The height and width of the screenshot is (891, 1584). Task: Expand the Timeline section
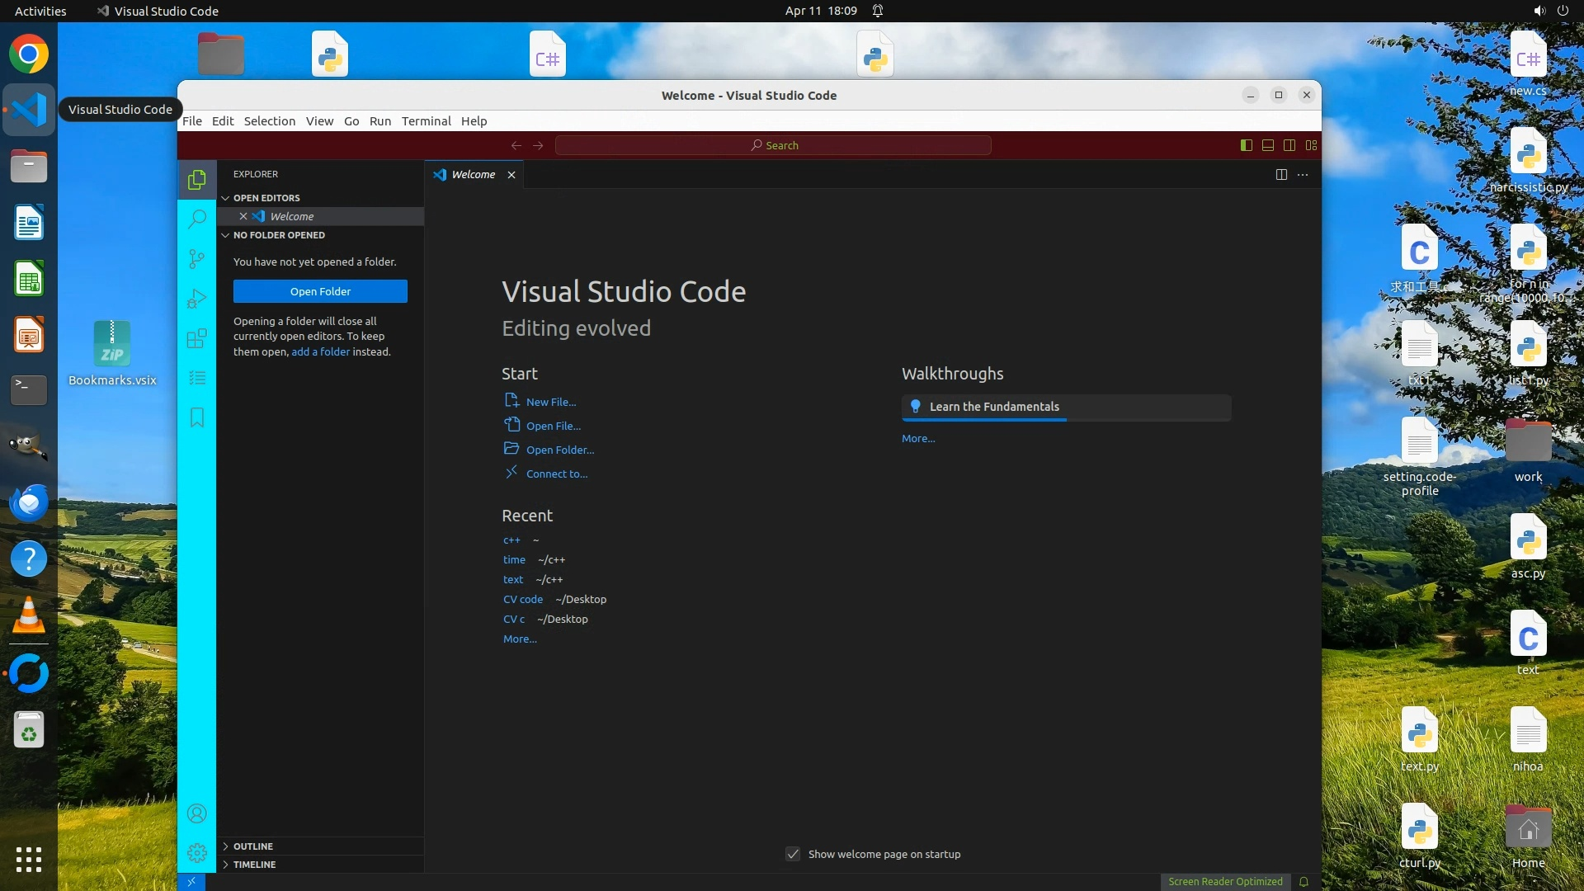tap(254, 865)
